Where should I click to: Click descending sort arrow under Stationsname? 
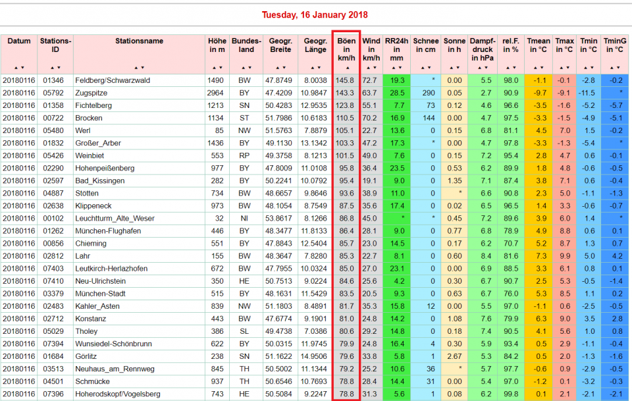tap(142, 68)
